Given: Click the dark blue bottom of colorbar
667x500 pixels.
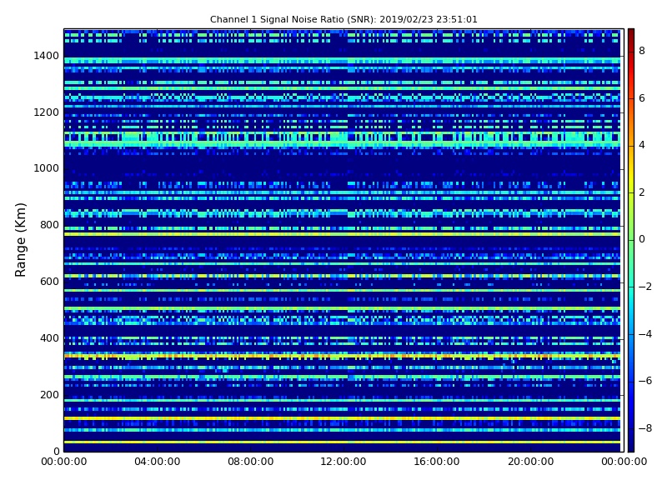Looking at the screenshot, I should coord(631,446).
